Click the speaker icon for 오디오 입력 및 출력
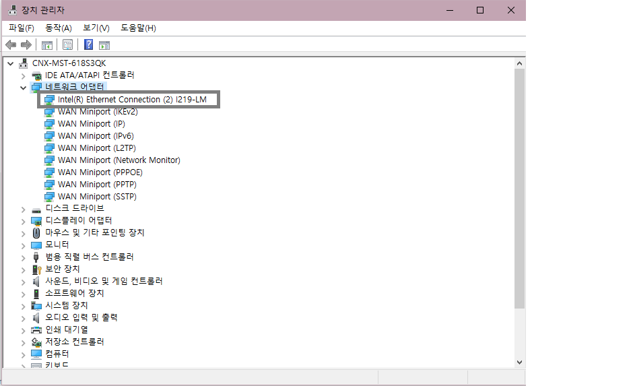 [x=36, y=317]
